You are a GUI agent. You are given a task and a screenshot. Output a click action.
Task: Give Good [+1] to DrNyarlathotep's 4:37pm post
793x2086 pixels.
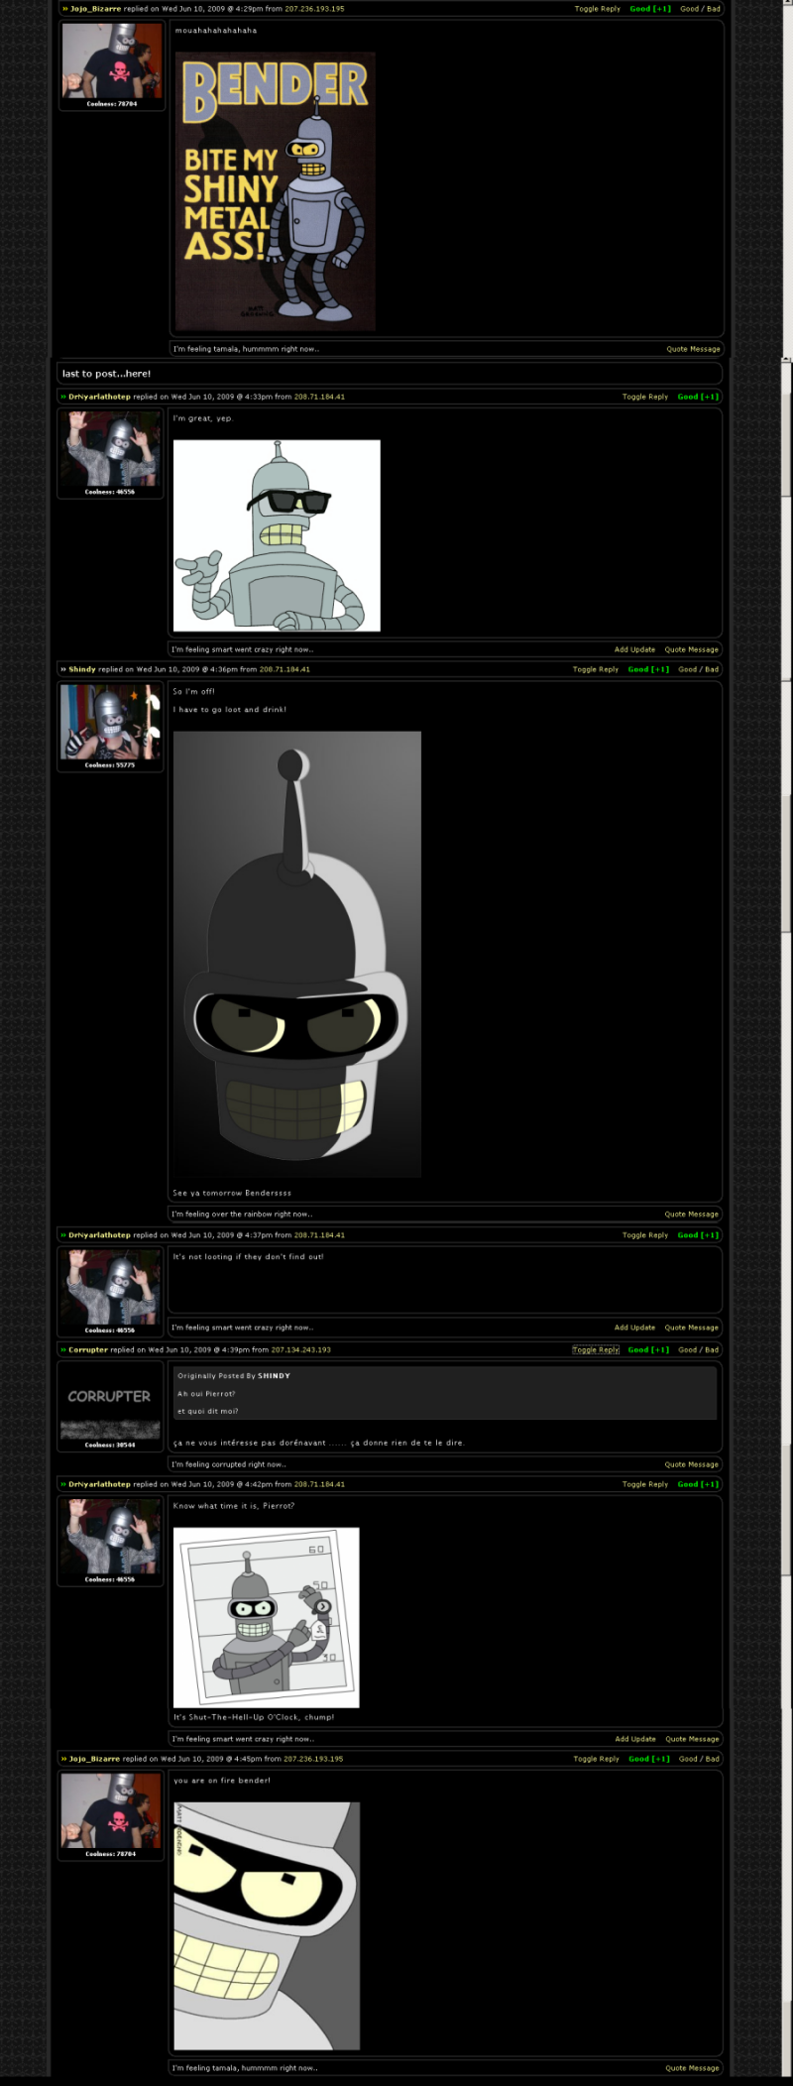698,1235
